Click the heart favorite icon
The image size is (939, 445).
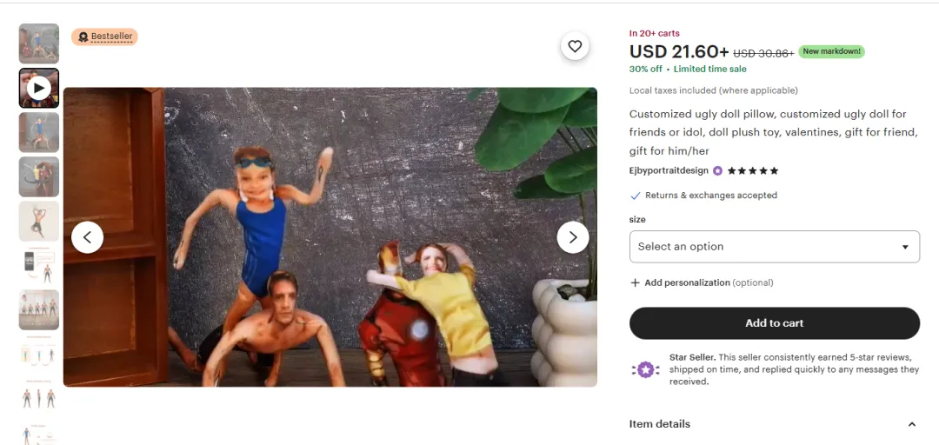(575, 46)
